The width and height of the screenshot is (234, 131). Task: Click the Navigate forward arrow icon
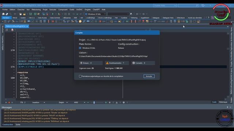point(143,14)
